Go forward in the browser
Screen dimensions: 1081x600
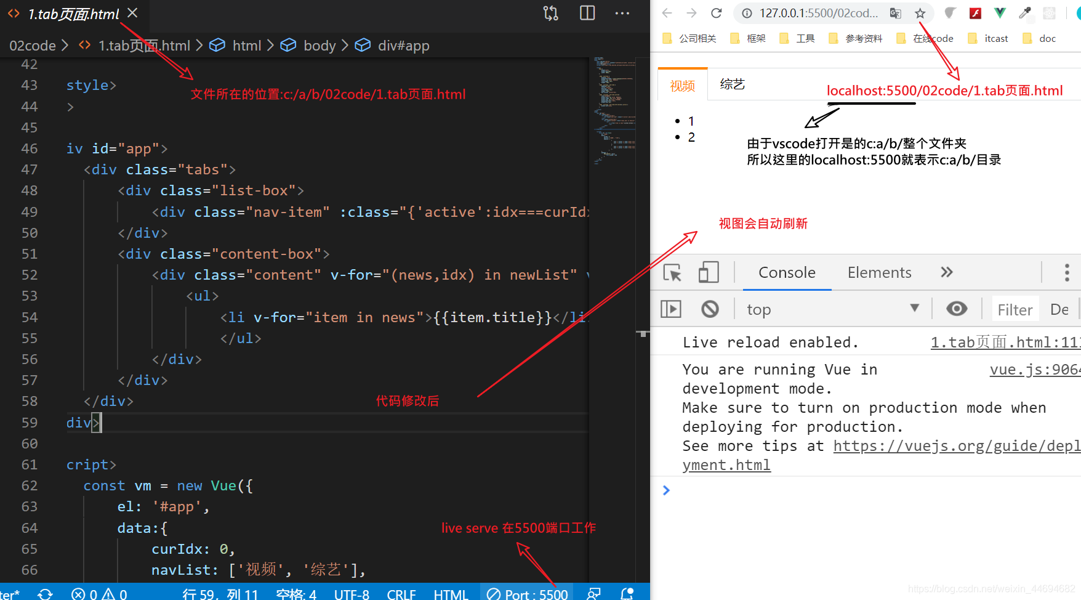click(691, 13)
